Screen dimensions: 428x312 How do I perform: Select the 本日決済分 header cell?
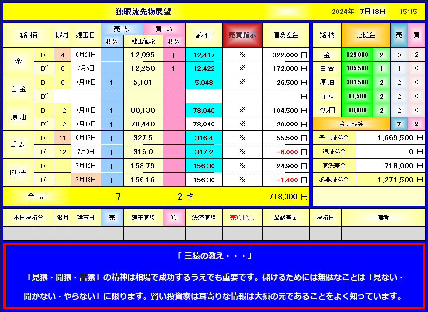coord(28,218)
